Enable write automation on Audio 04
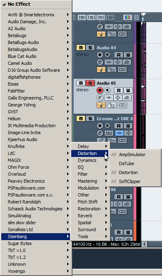This screenshot has height=276, width=162. click(128, 55)
